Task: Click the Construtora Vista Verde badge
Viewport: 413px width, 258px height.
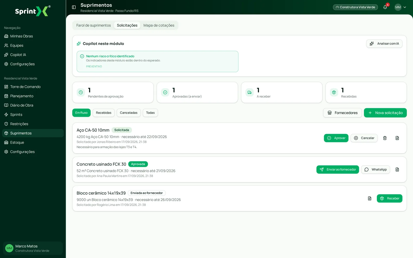Action: (355, 7)
